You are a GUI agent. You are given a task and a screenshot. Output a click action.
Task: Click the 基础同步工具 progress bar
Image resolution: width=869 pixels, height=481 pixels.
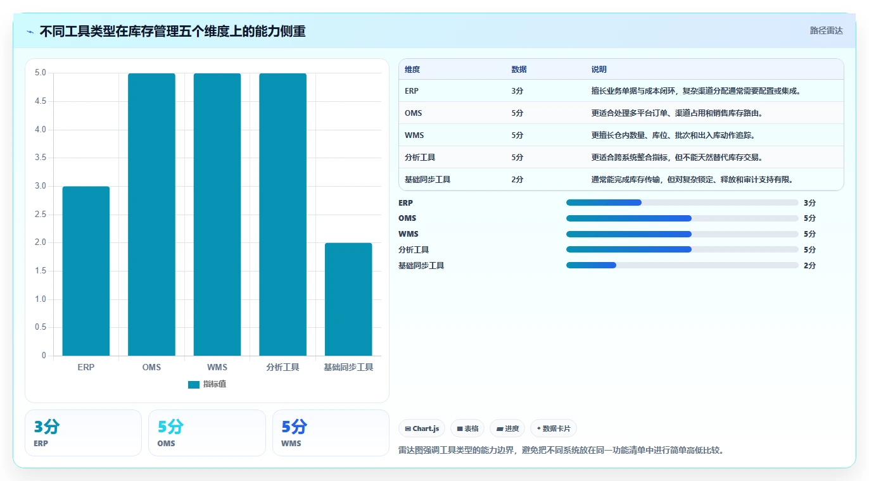click(682, 266)
